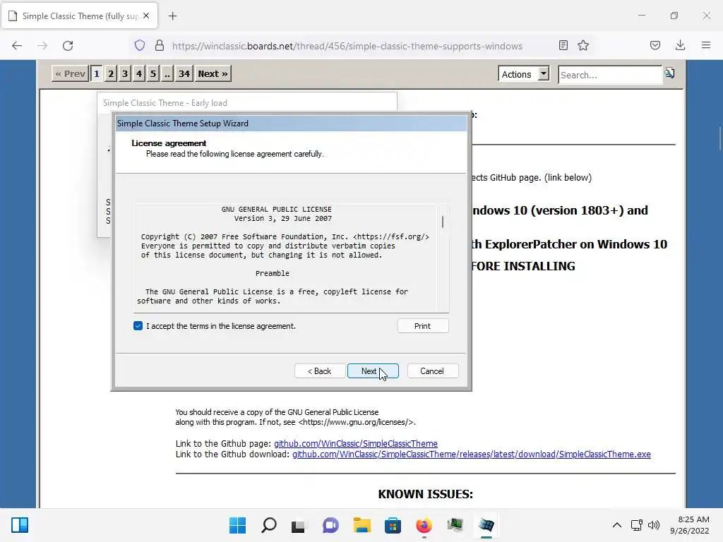The height and width of the screenshot is (542, 723).
Task: Go to forum thread page 2
Action: 111,73
